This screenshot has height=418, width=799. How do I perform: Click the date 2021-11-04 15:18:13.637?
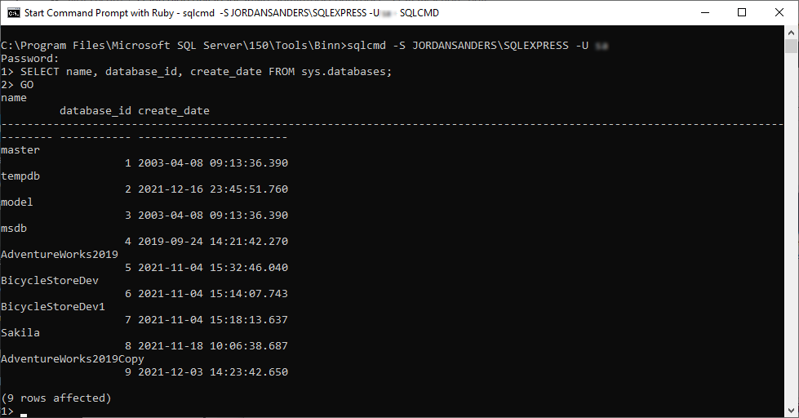(213, 320)
